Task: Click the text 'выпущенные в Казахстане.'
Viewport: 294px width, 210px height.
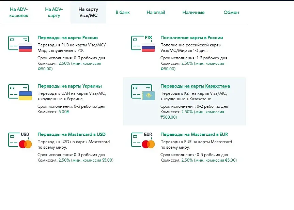Action: pyautogui.click(x=186, y=99)
